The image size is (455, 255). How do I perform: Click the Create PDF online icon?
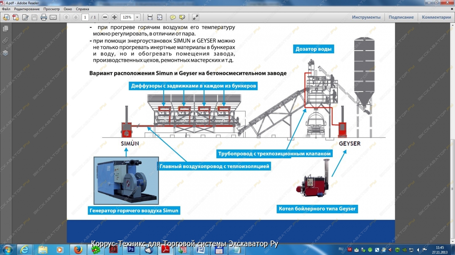(16, 17)
